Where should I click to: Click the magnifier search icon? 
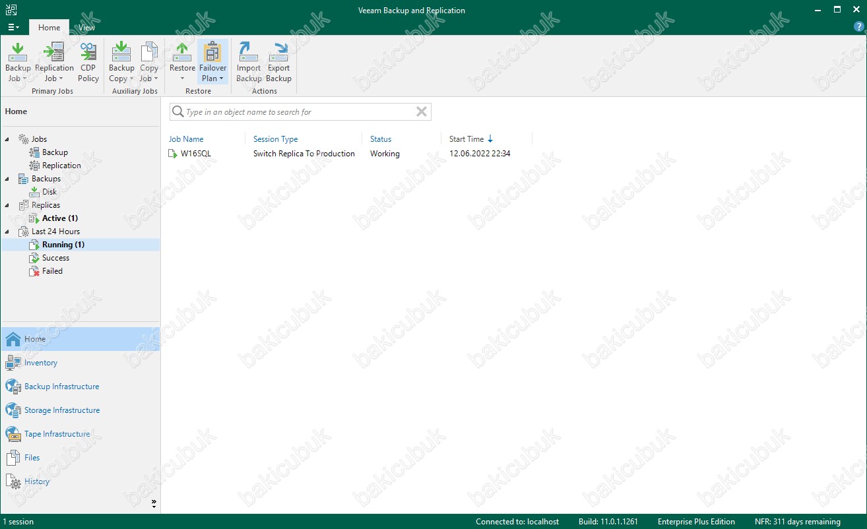click(177, 111)
